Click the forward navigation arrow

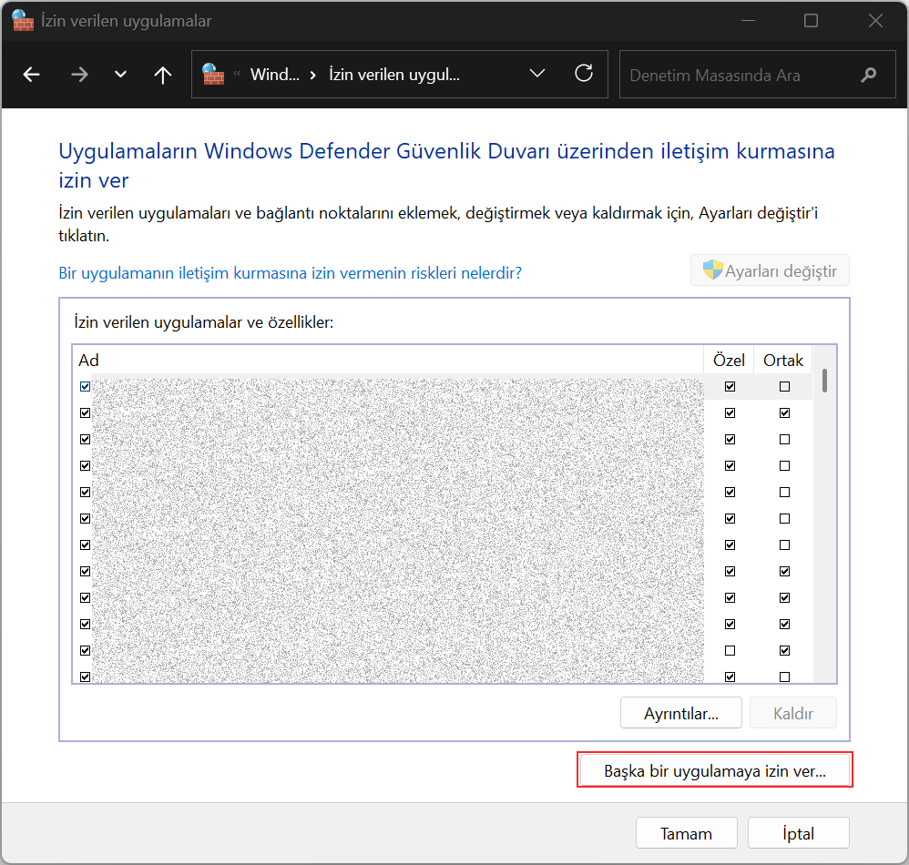click(x=79, y=74)
